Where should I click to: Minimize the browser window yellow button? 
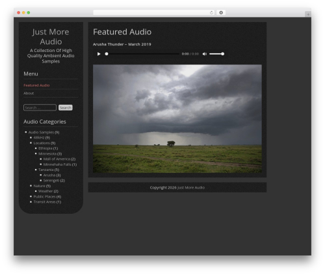(x=23, y=13)
